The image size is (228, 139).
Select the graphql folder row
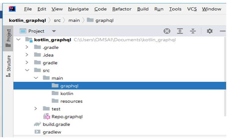tap(120, 86)
